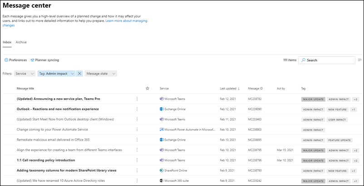Image resolution: width=364 pixels, height=186 pixels.
Task: Click Teams icon in 1:1 Call recording row
Action: (x=162, y=160)
